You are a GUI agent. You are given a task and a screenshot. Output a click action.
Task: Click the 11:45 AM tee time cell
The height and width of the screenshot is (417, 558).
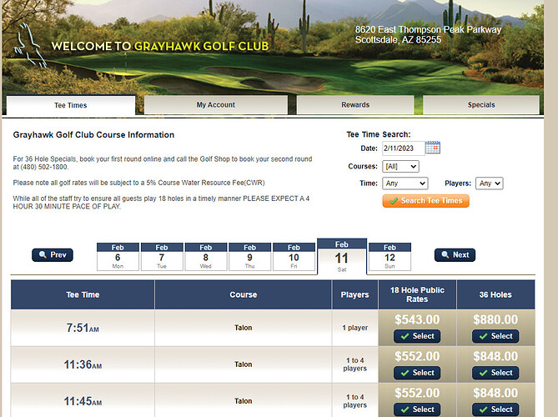[x=83, y=401]
